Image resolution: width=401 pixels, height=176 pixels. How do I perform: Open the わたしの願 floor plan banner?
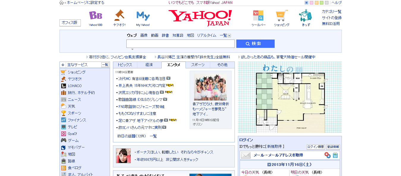(x=290, y=97)
